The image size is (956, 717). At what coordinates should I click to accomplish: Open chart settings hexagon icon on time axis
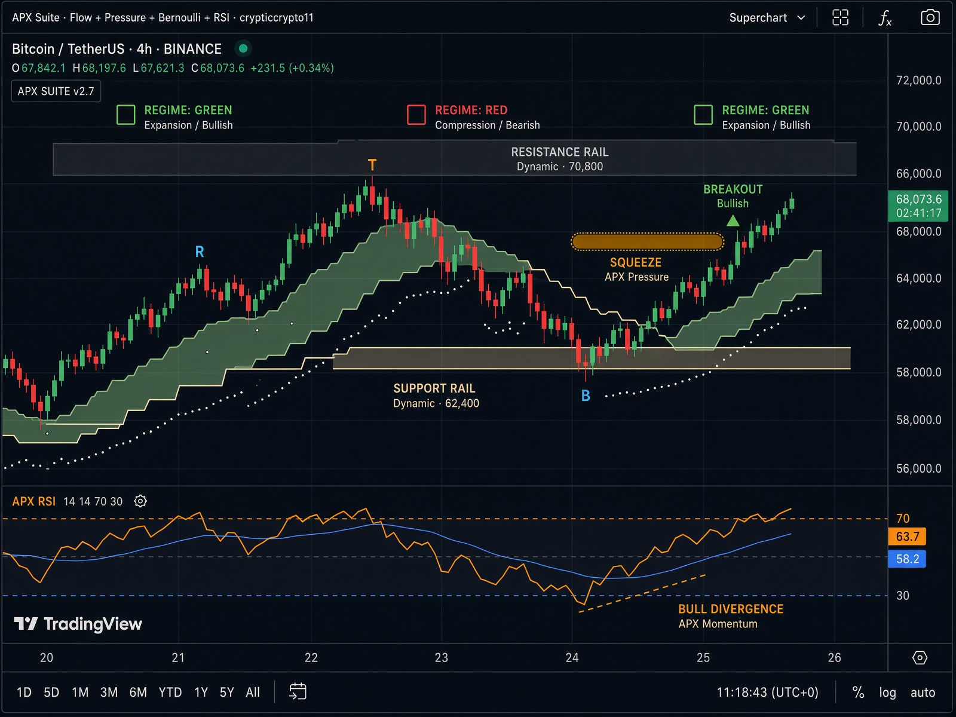(x=920, y=658)
